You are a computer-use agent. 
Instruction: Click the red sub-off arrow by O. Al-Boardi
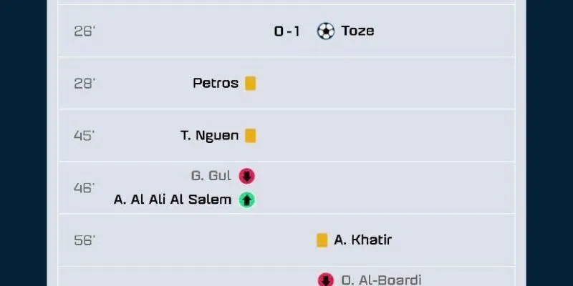326,280
